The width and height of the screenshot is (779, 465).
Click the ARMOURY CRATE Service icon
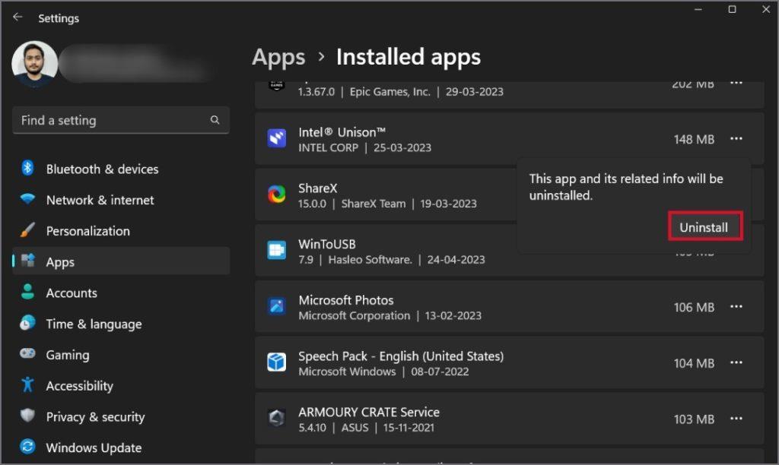point(277,418)
